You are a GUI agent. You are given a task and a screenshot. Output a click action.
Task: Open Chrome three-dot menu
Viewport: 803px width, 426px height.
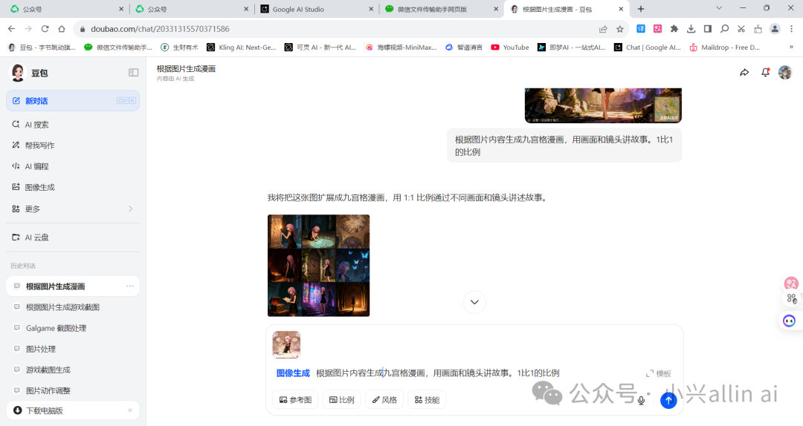coord(791,29)
